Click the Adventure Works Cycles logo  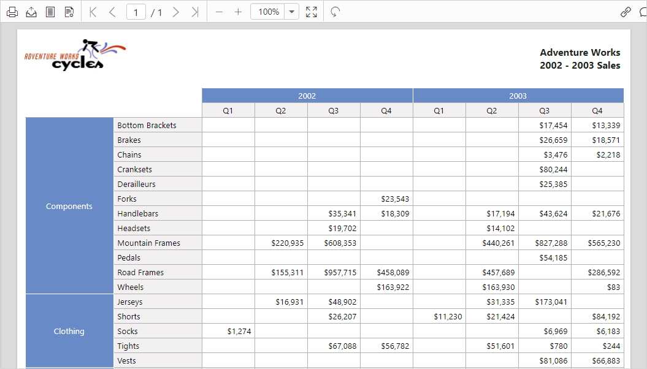[x=75, y=55]
